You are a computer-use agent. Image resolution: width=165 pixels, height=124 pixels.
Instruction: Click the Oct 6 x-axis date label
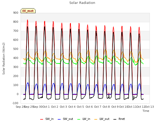[89, 107]
